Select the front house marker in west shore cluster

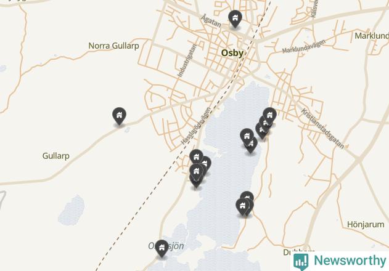point(196,172)
